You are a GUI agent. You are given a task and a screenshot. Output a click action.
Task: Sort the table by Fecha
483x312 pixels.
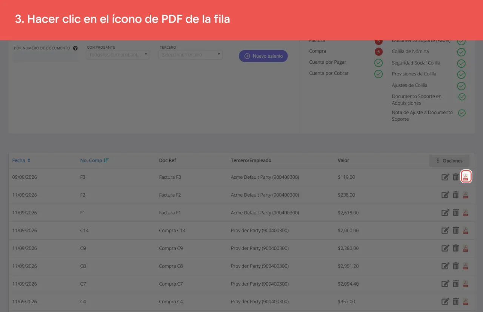(21, 160)
